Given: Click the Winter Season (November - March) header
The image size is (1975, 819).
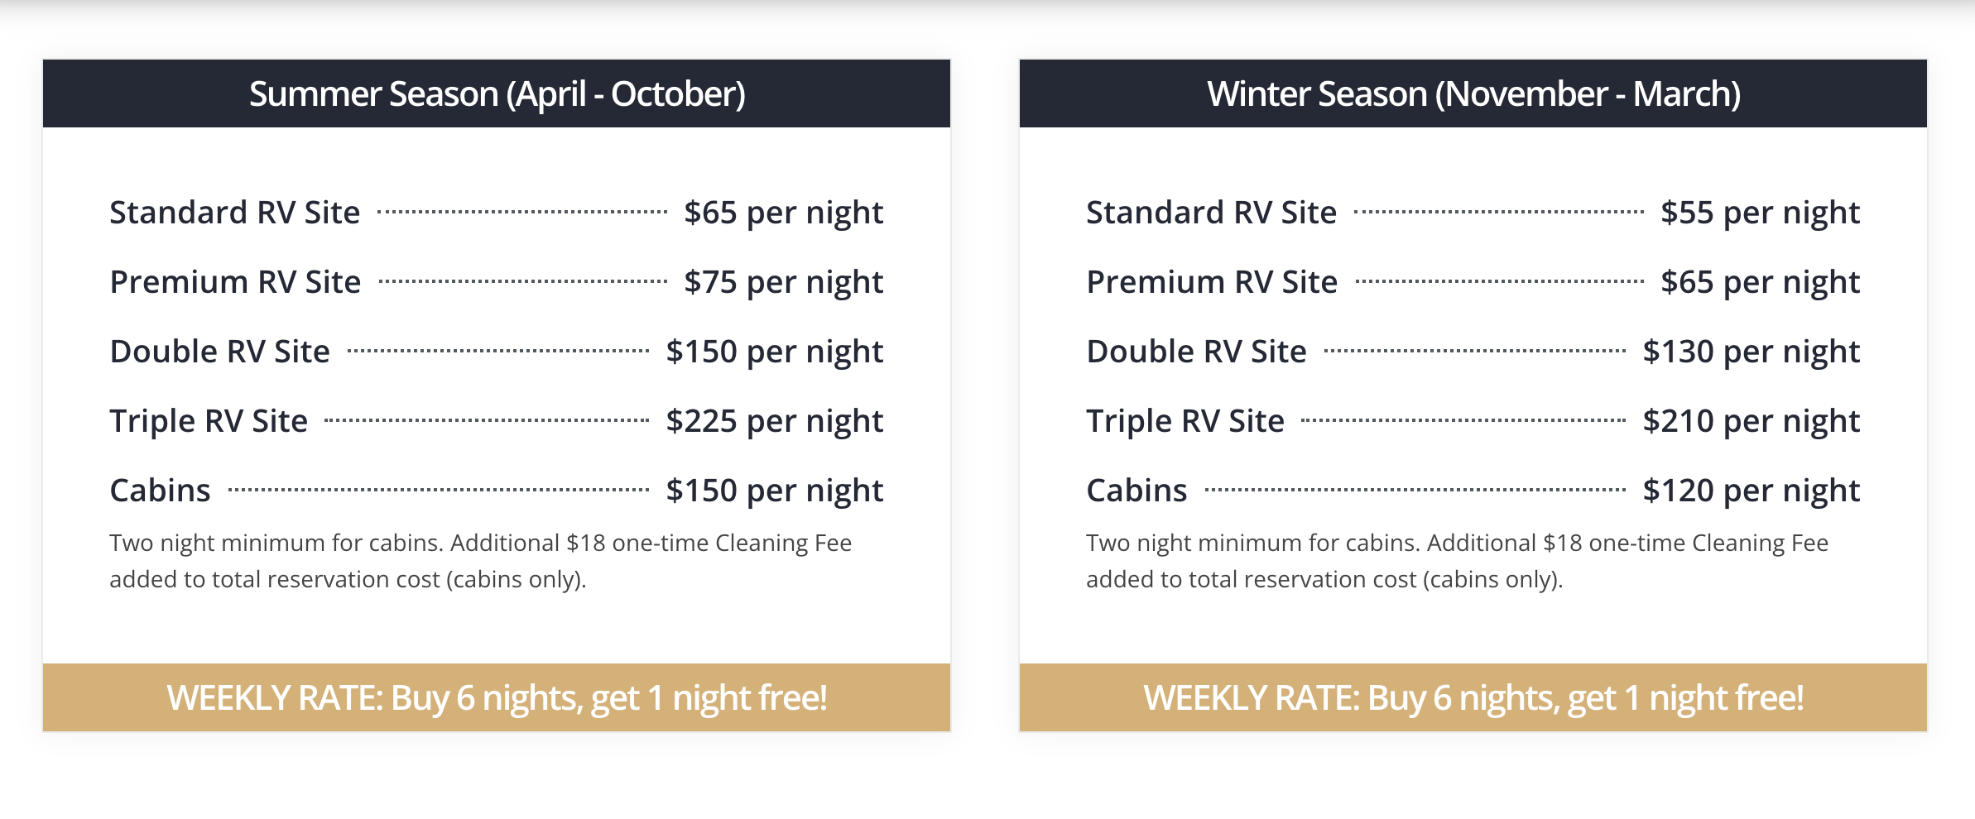Looking at the screenshot, I should pyautogui.click(x=1473, y=94).
